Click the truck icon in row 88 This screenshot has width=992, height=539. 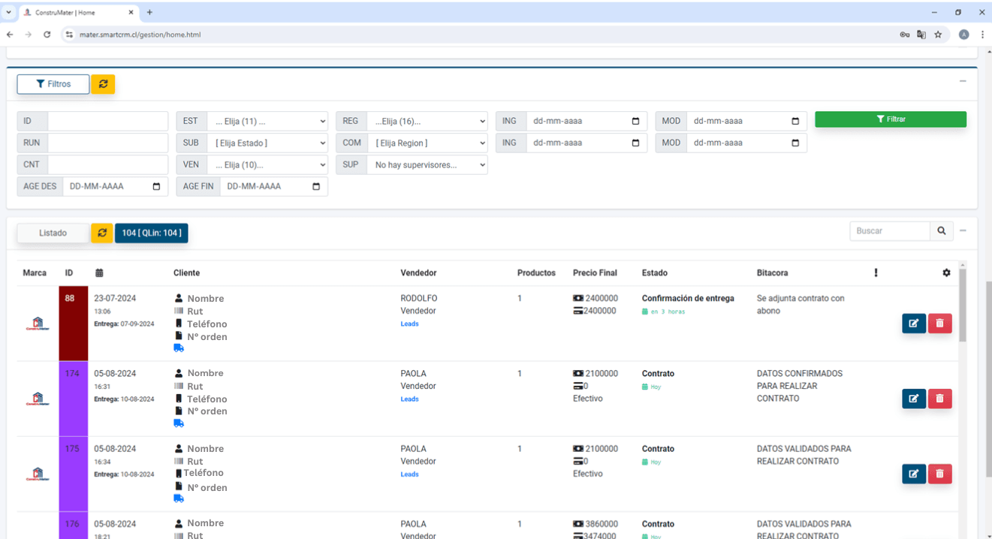(x=179, y=348)
